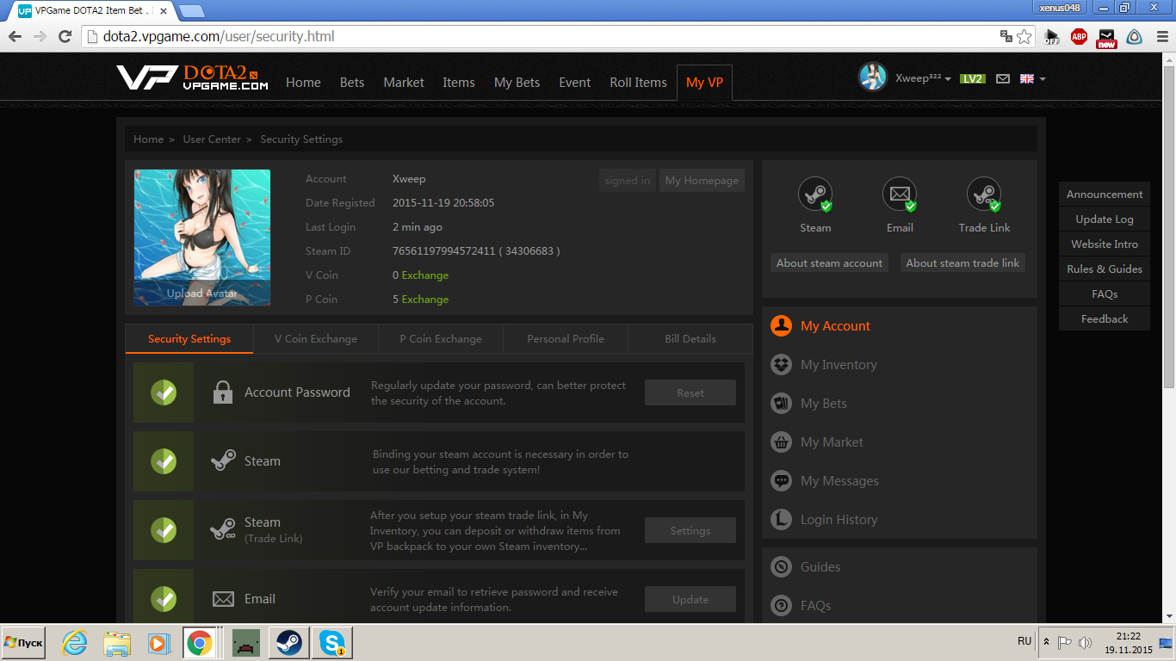Select the Security Settings tab
1176x661 pixels.
[189, 339]
